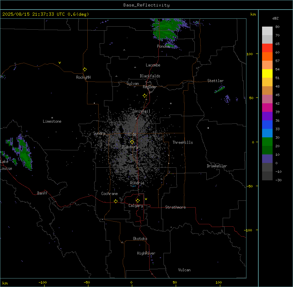This screenshot has height=287, width=293.
Task: Click the Innisfail label
Action: [x=141, y=111]
